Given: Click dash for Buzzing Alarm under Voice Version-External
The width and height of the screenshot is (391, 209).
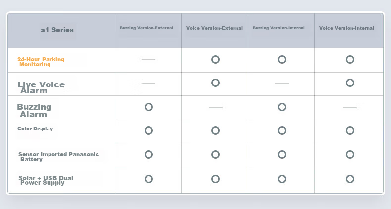Looking at the screenshot, I should pos(216,108).
